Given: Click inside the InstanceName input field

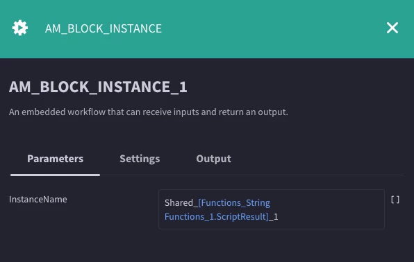Looking at the screenshot, I should pos(272,209).
